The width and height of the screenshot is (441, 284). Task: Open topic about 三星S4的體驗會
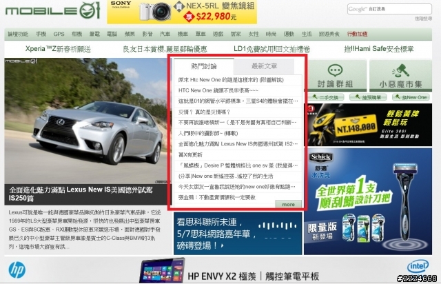[x=238, y=101]
